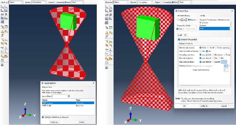Viewport: 236px width, 125px height.
Task: Select Specify for Max Degradation
Action: coord(213,62)
